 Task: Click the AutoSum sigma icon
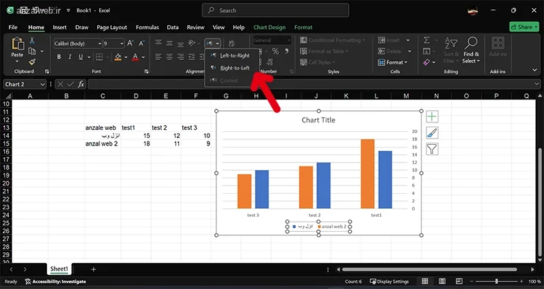(x=427, y=40)
